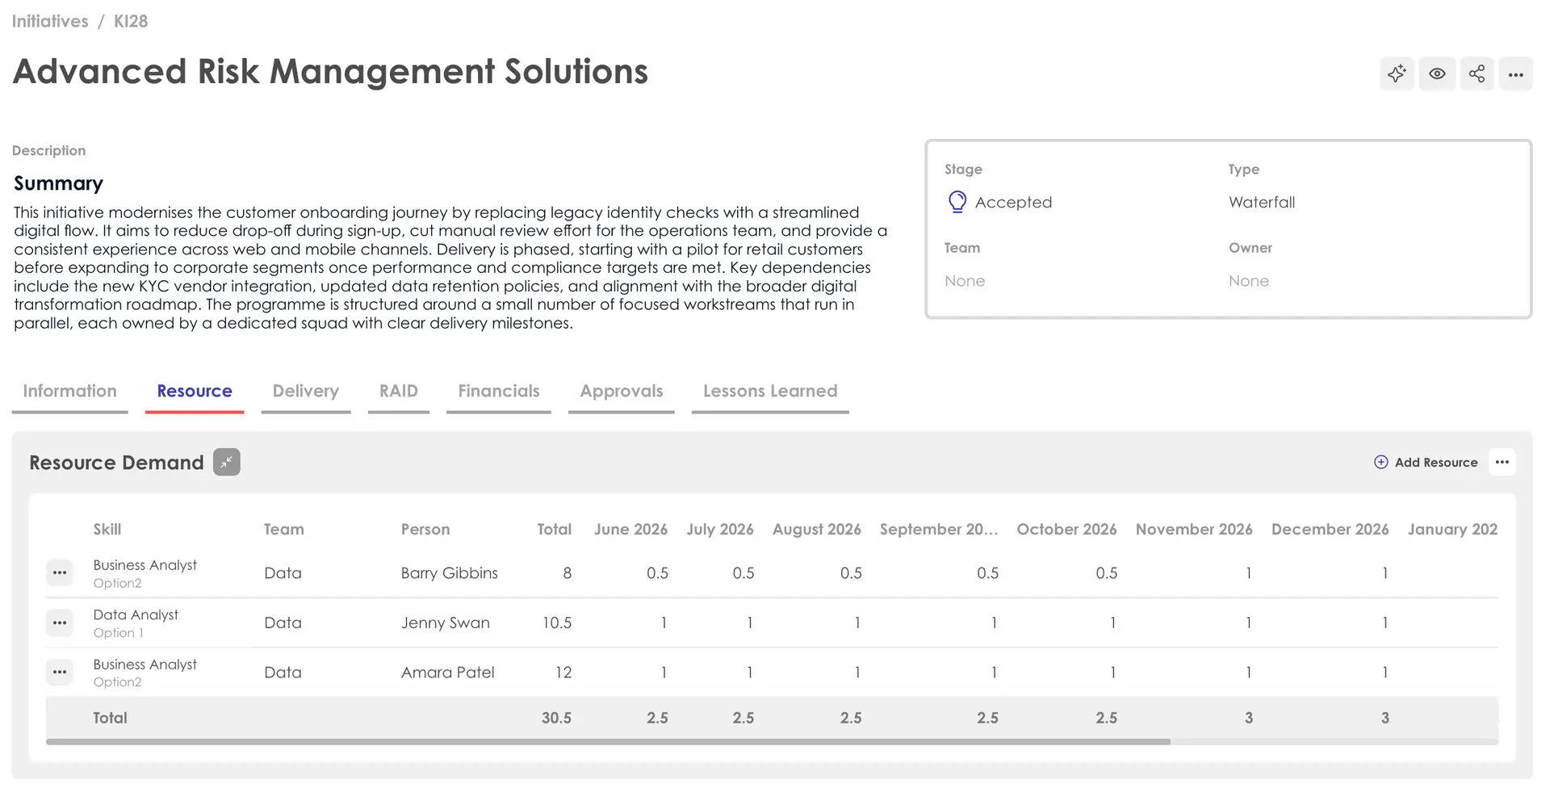Viewport: 1550px width, 801px height.
Task: Click the KI28 breadcrumb
Action: 131,21
